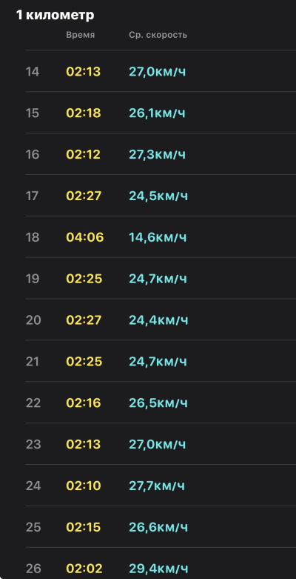Click the Ср. скорость column header
Image resolution: width=296 pixels, height=579 pixels.
pyautogui.click(x=158, y=35)
